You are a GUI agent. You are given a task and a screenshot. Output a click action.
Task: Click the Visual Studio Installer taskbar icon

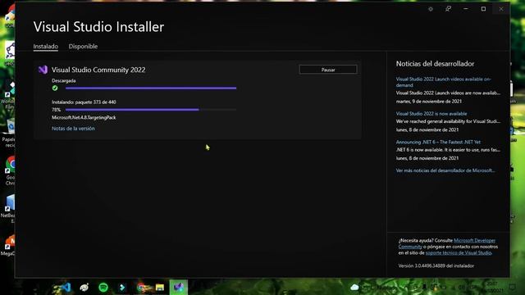(x=179, y=288)
